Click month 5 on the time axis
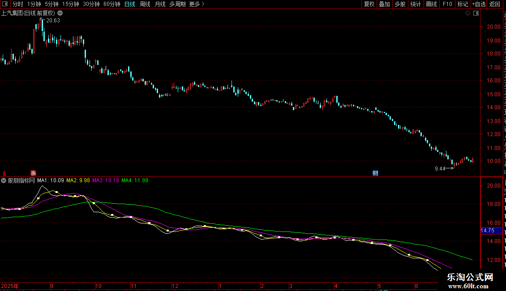The image size is (506, 291). coord(380,286)
